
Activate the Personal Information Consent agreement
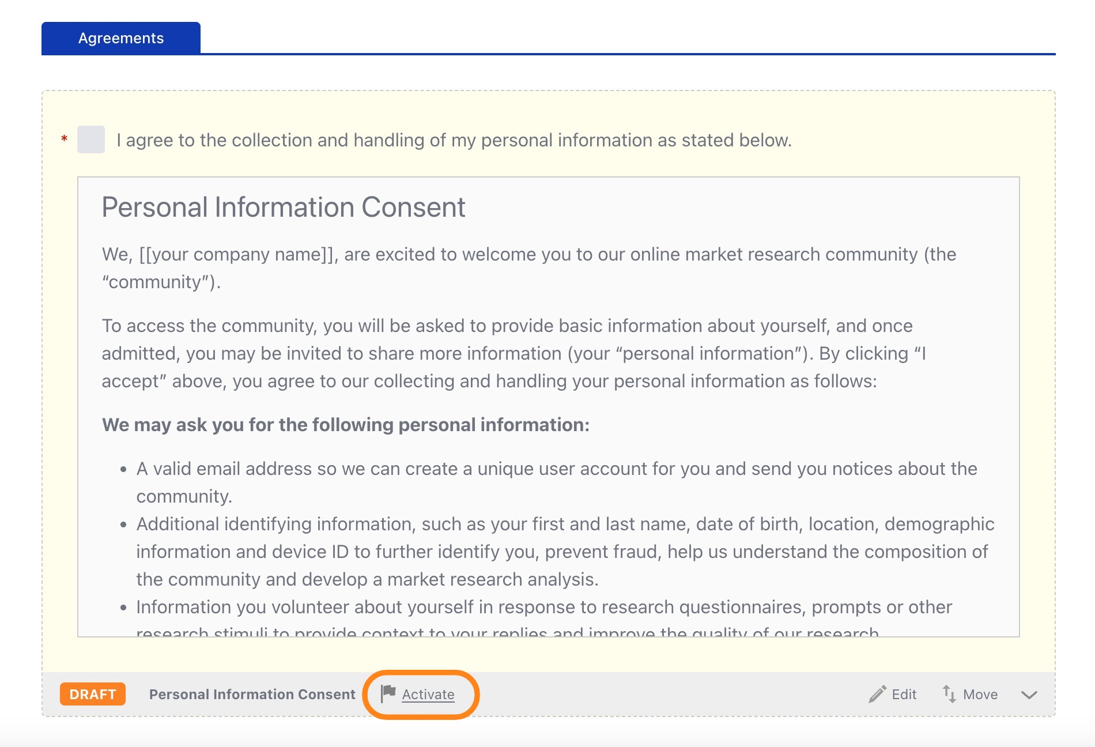pyautogui.click(x=428, y=695)
